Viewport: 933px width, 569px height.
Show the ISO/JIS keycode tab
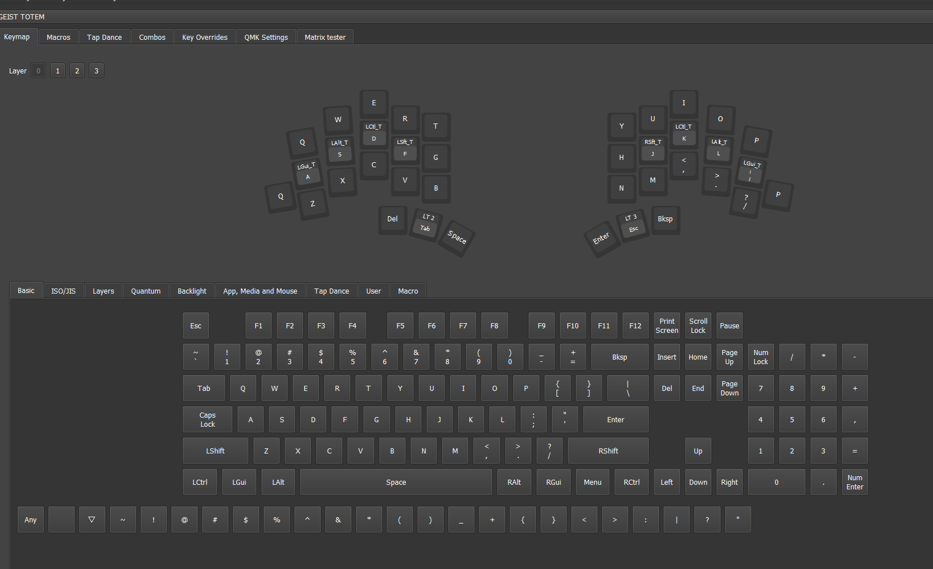[x=63, y=291]
